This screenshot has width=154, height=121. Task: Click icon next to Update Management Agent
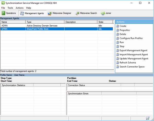point(117,58)
